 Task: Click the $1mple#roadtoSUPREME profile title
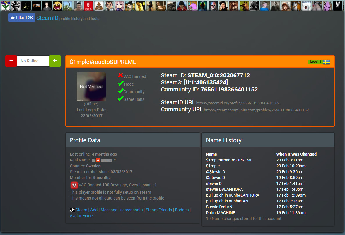click(103, 62)
